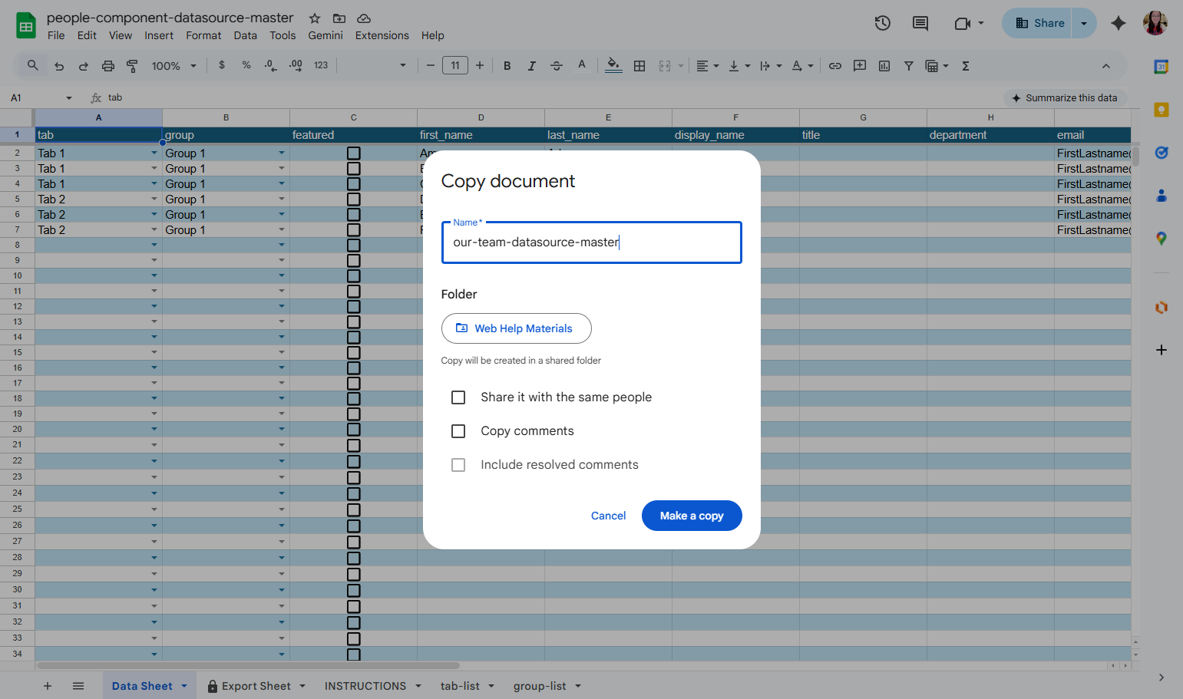1183x699 pixels.
Task: Click the insert link icon
Action: 835,66
